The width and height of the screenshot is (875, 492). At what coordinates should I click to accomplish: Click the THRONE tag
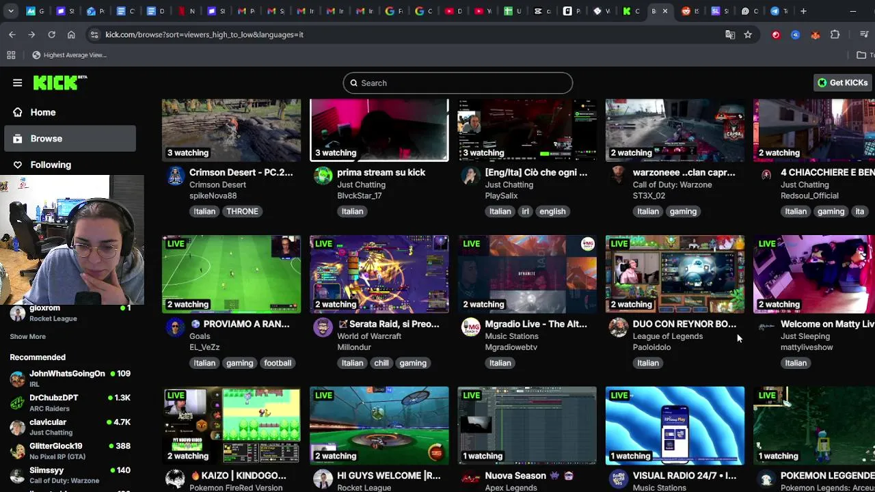pyautogui.click(x=242, y=211)
